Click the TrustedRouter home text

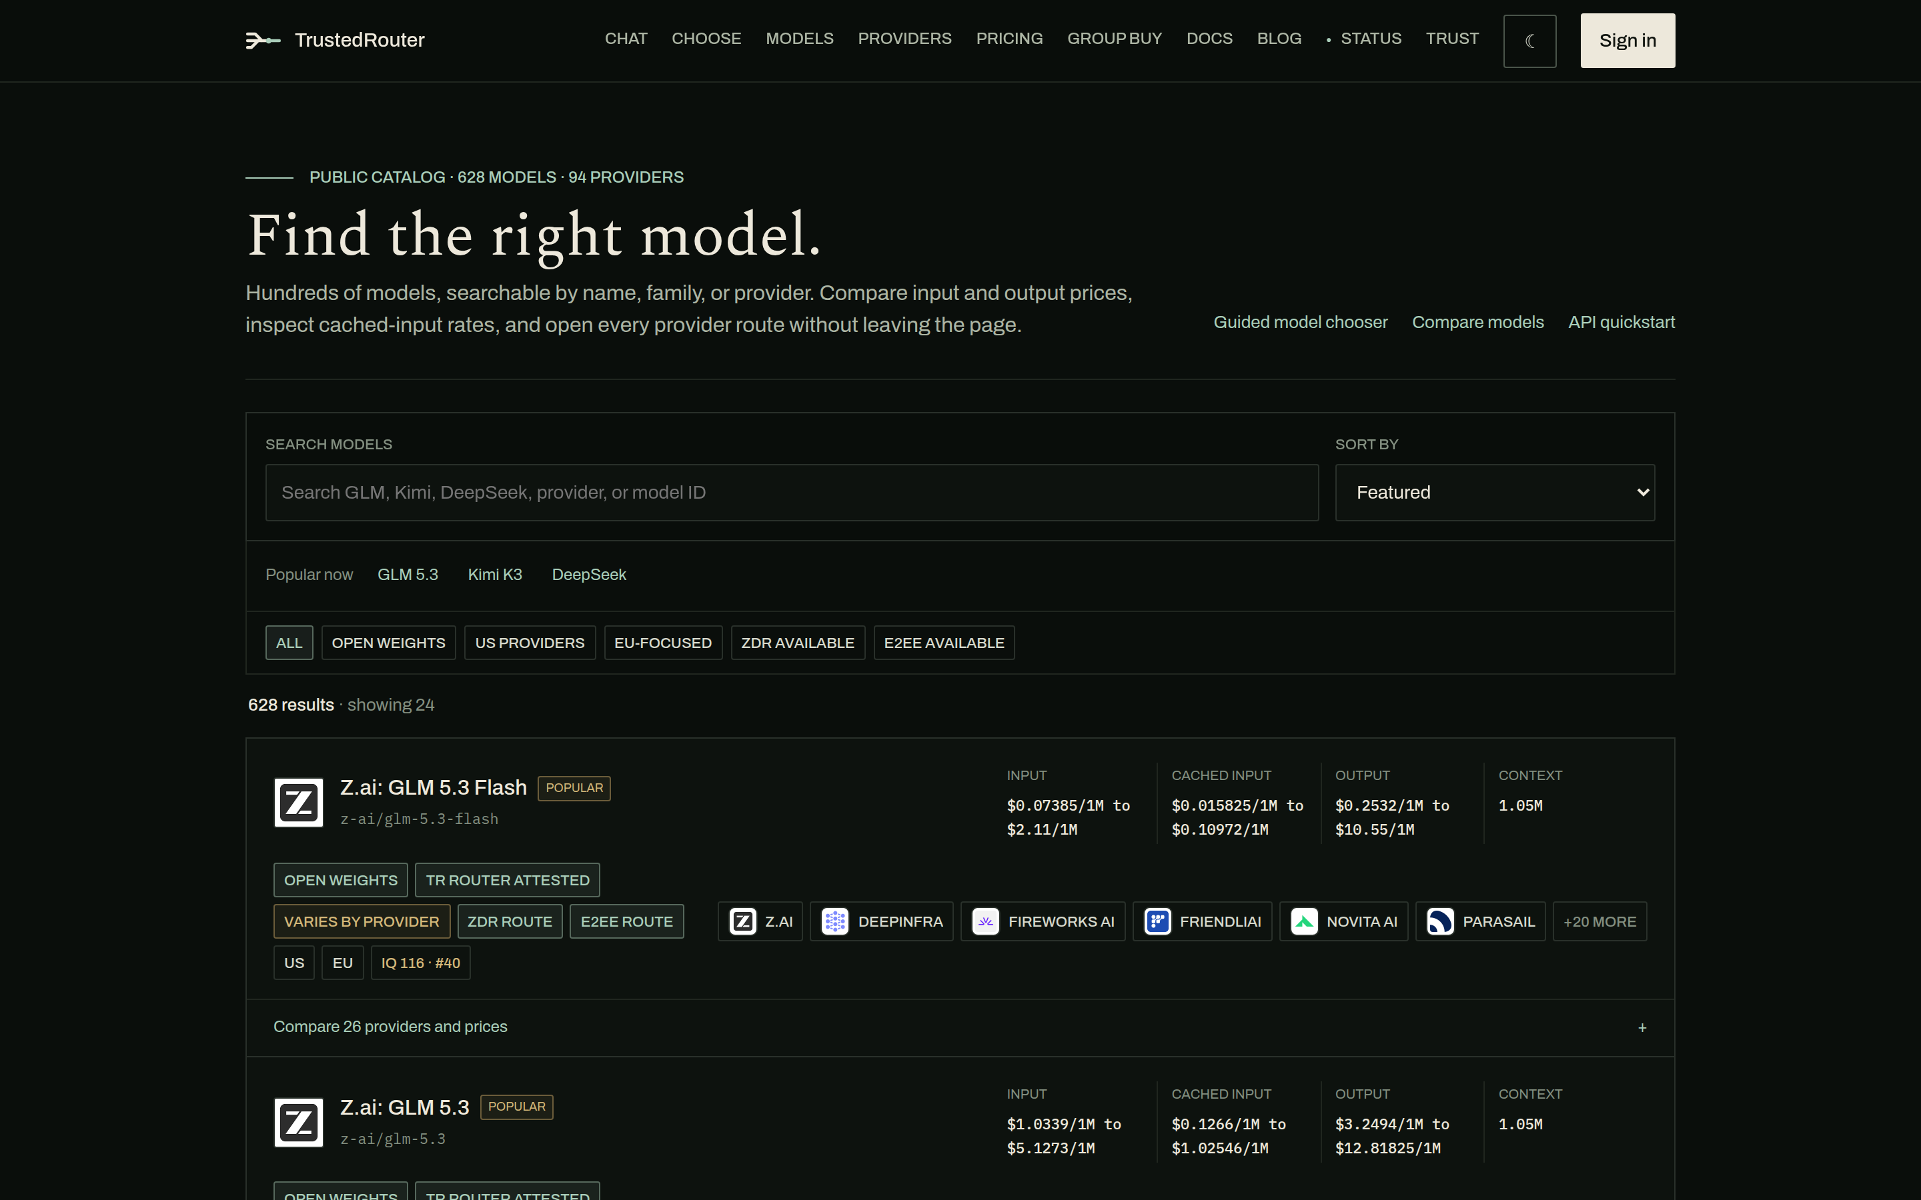(360, 40)
